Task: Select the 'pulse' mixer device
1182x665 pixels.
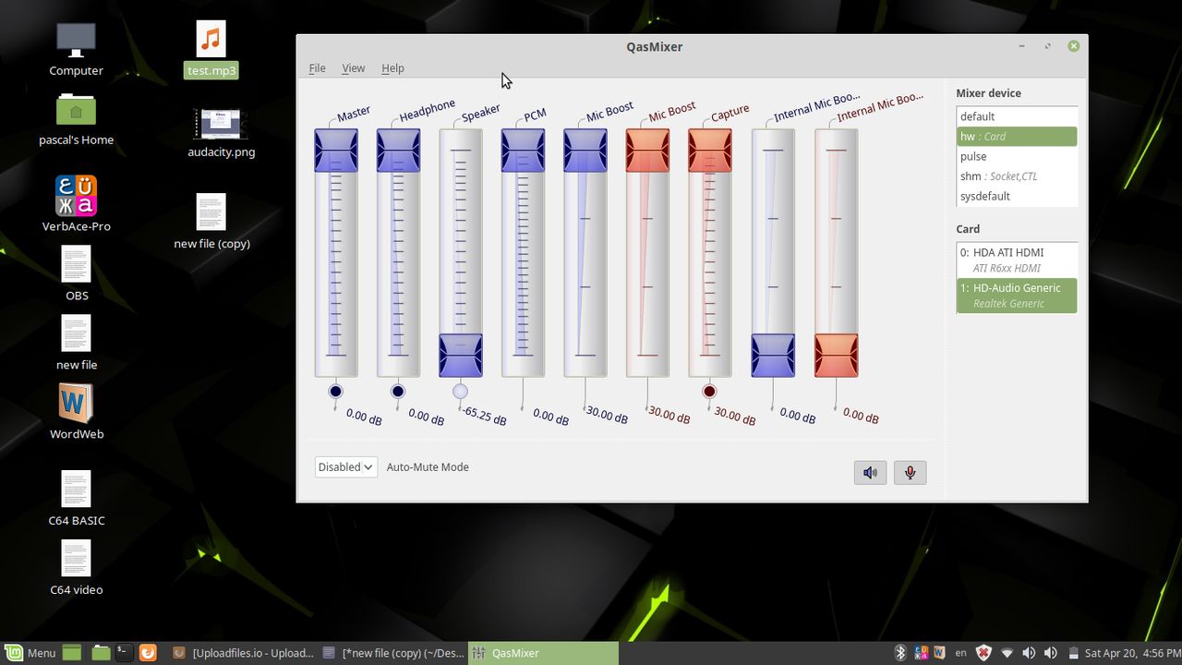Action: pos(1017,156)
